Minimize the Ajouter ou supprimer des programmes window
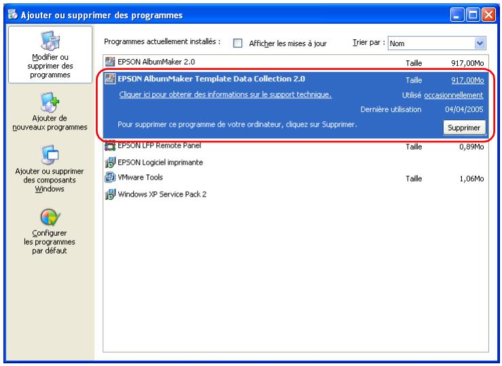The width and height of the screenshot is (502, 366). click(457, 15)
